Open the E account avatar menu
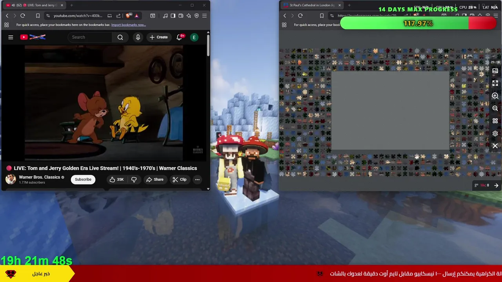 click(x=194, y=37)
